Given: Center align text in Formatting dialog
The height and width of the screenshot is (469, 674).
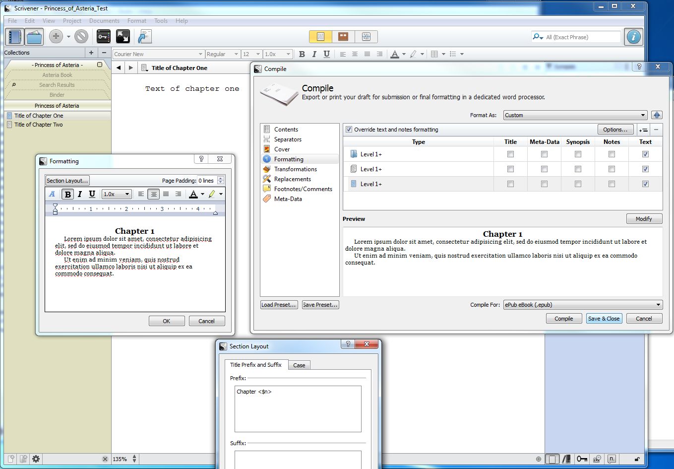Looking at the screenshot, I should click(154, 194).
